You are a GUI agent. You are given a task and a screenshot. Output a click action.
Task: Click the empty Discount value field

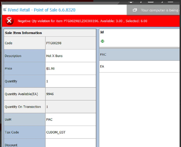coord(70,143)
